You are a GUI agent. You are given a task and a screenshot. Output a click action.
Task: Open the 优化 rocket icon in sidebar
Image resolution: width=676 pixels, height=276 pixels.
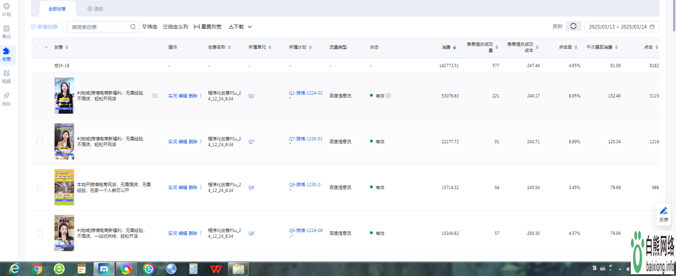(7, 99)
